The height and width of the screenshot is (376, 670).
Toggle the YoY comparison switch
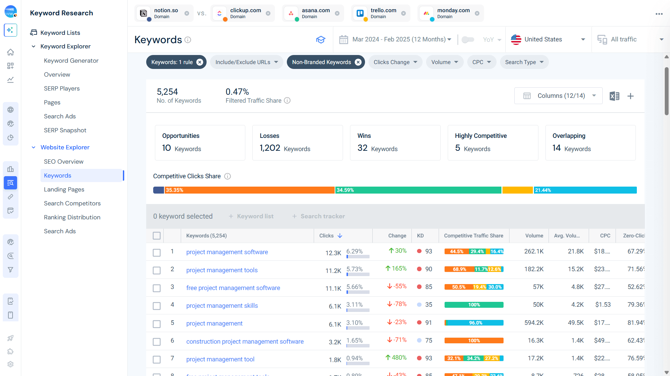(x=468, y=39)
